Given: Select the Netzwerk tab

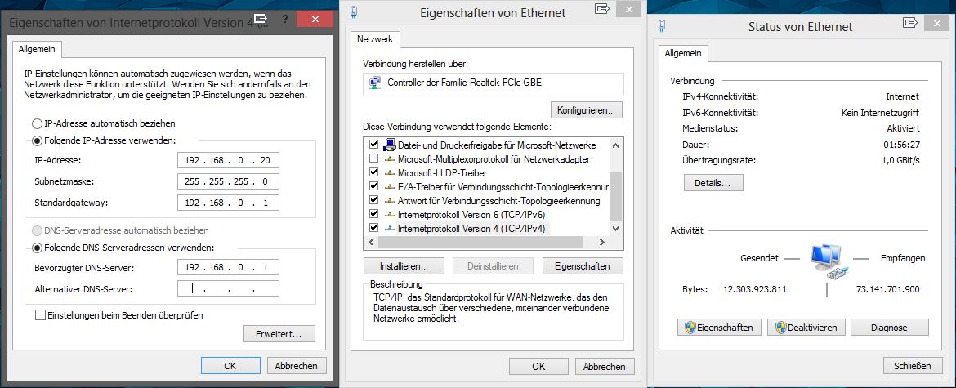Looking at the screenshot, I should 375,40.
